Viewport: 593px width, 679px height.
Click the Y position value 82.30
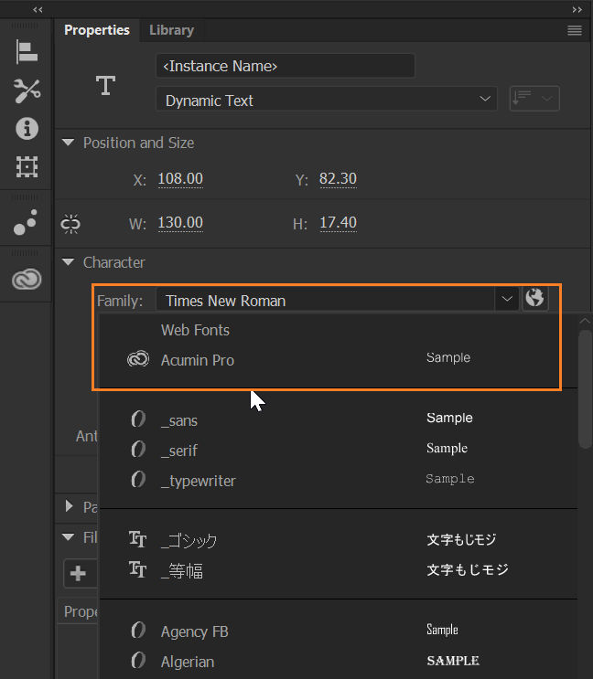(338, 179)
